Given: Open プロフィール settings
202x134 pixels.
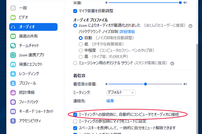Looking at the screenshot, I should pos(33,83).
